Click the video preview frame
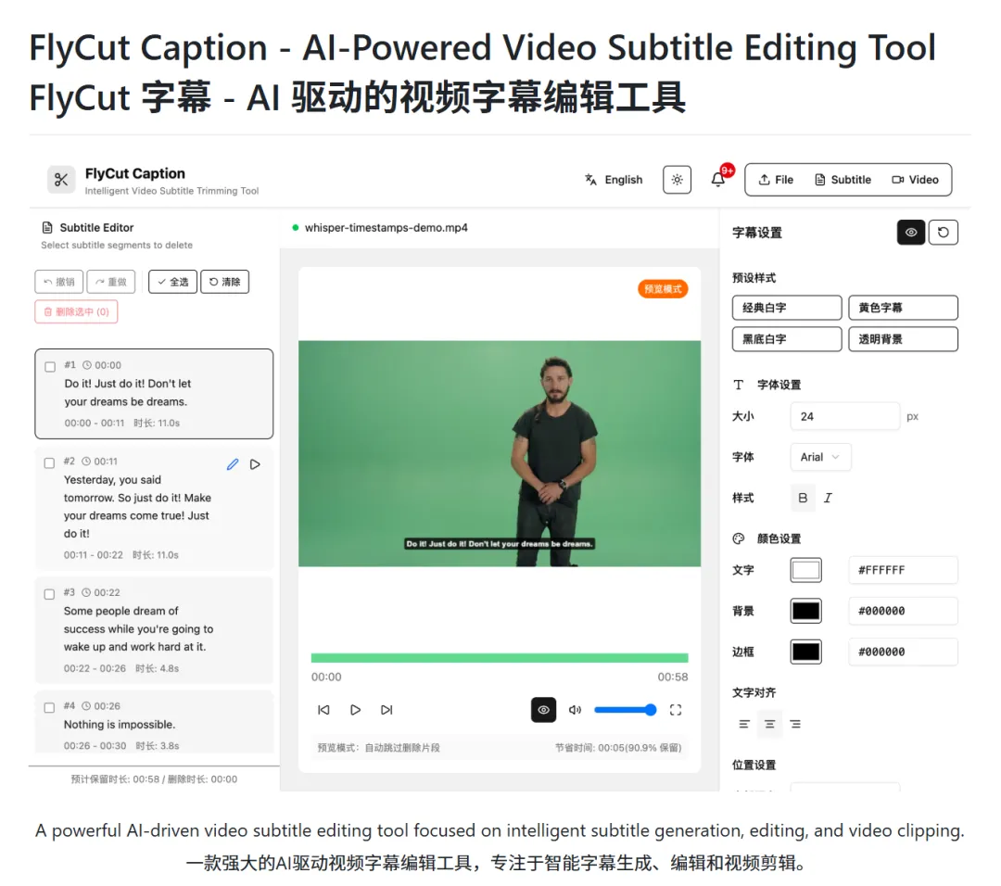1001x886 pixels. coord(500,453)
